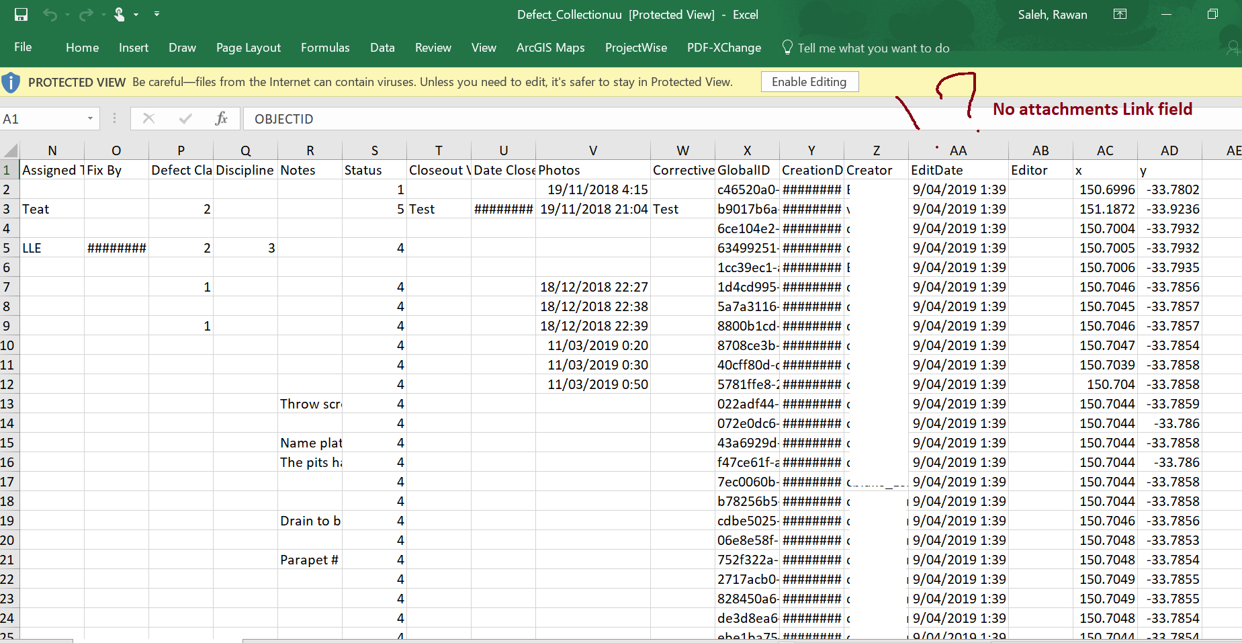Viewport: 1242px width, 643px height.
Task: Select column AA header
Action: [959, 151]
